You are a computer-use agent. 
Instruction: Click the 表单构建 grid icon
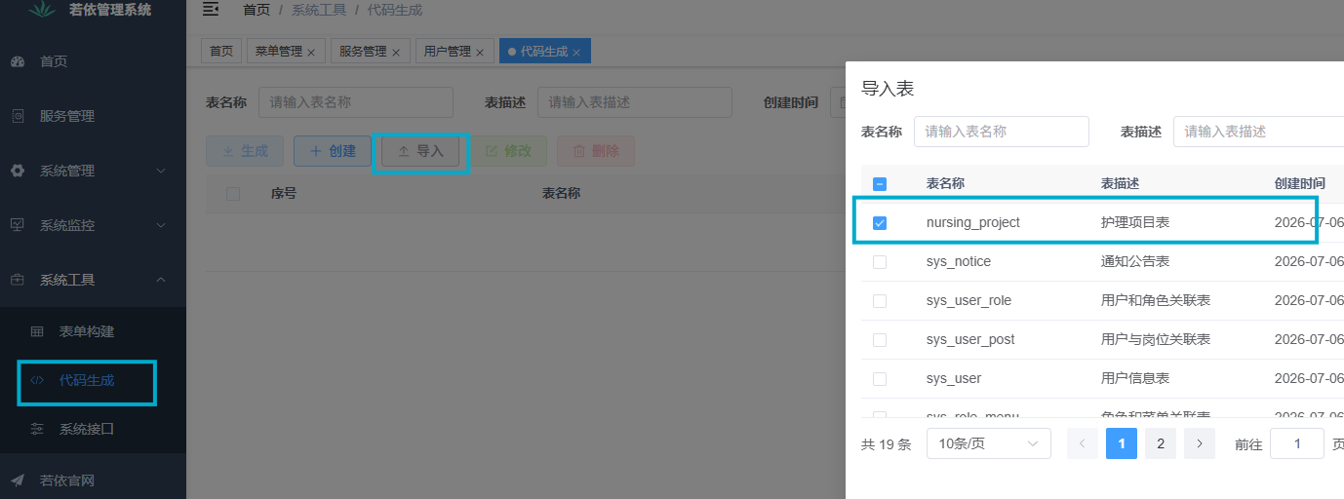[x=37, y=331]
